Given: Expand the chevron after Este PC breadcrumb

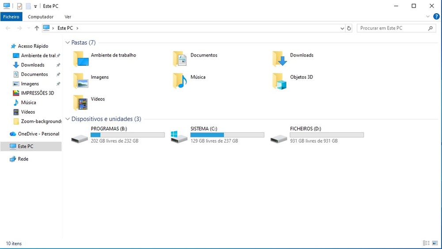Looking at the screenshot, I should pos(77,28).
